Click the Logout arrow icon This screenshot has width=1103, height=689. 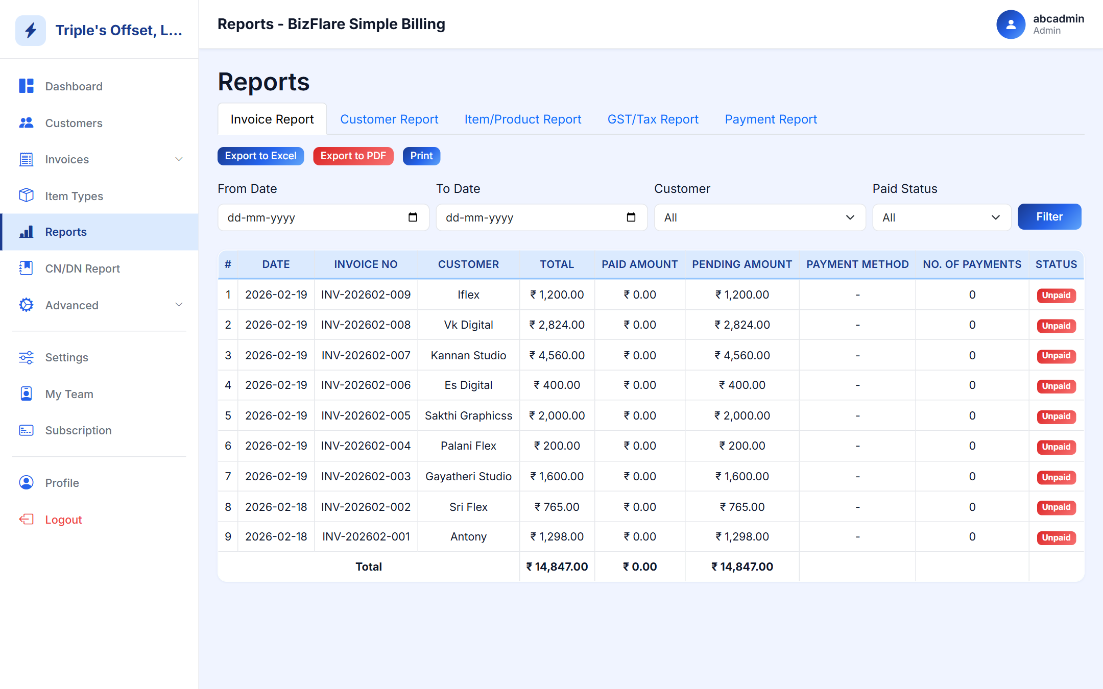click(26, 519)
